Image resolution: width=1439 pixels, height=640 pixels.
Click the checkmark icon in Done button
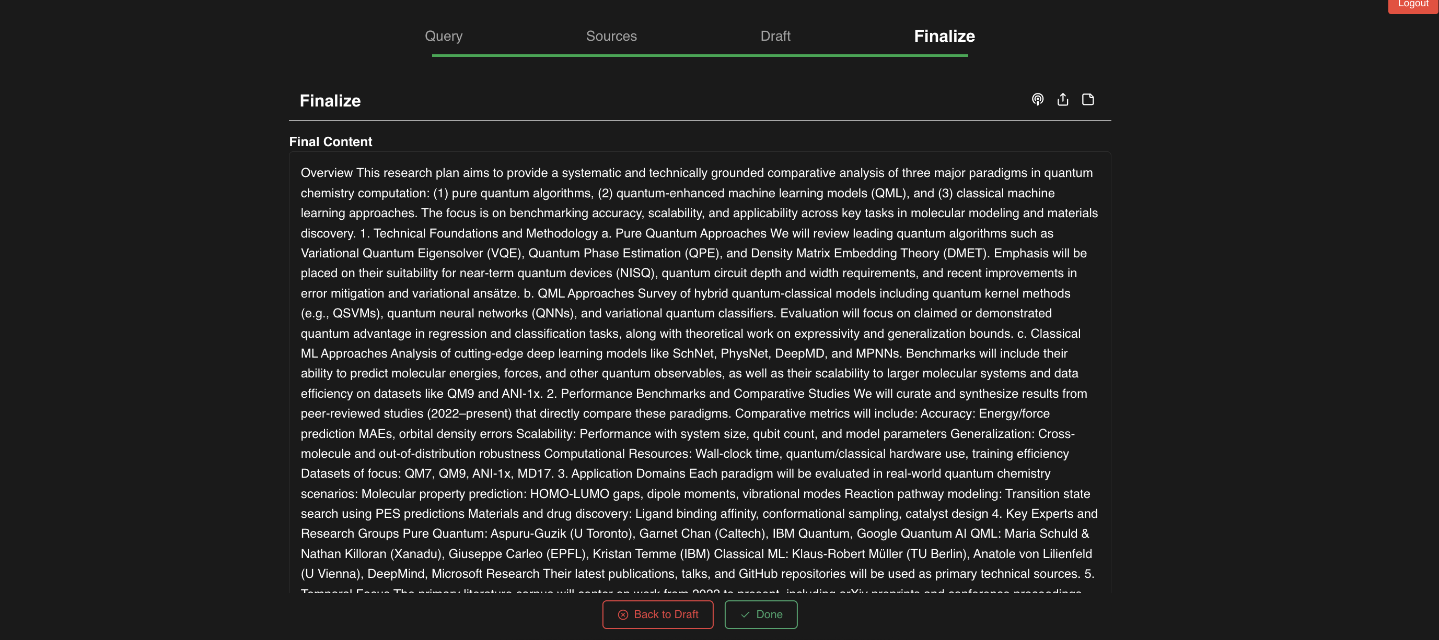(x=745, y=614)
